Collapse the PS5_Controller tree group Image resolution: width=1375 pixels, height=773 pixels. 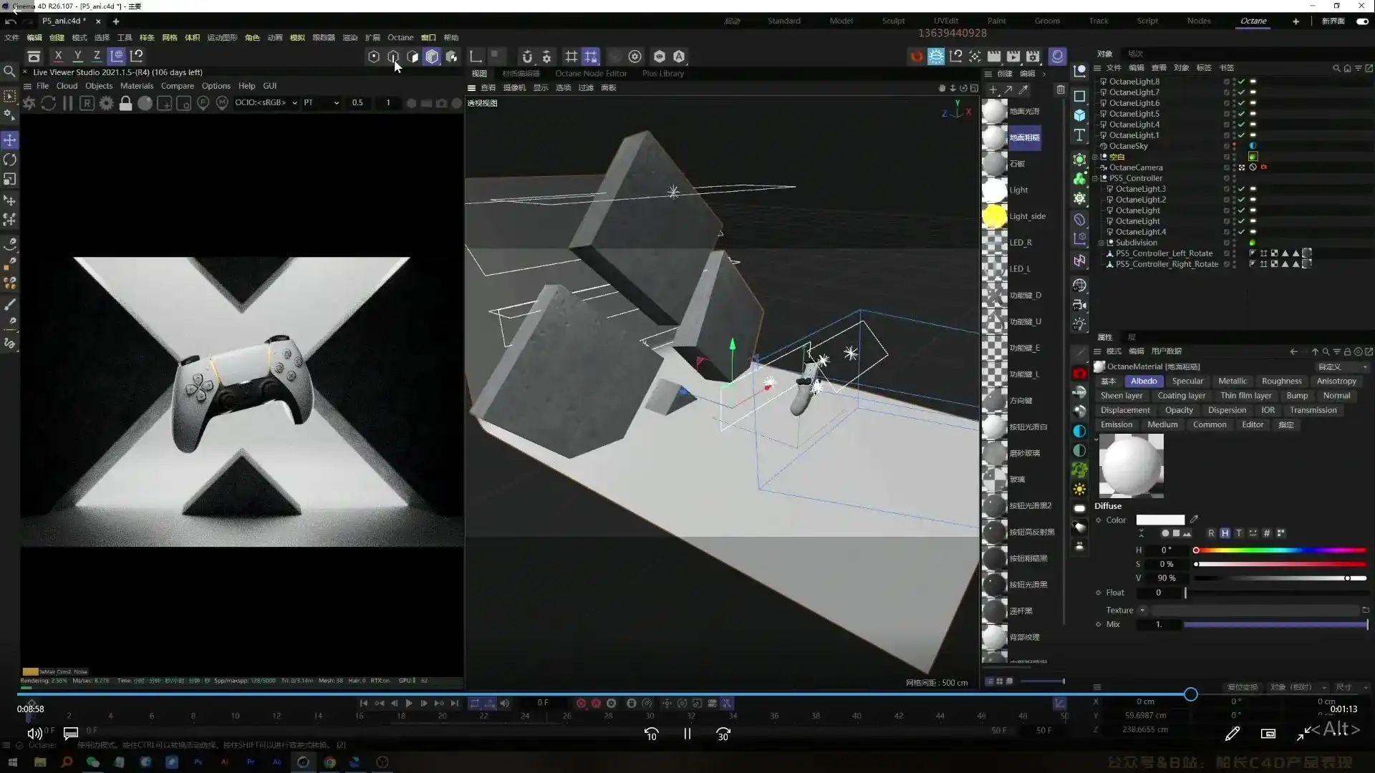click(x=1095, y=178)
